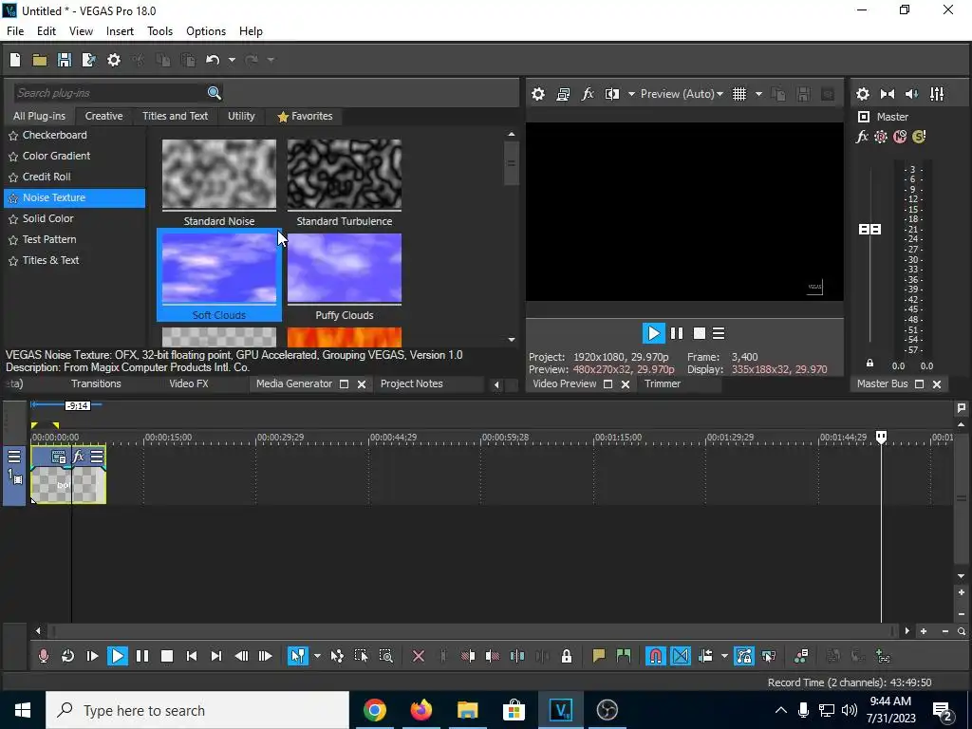The height and width of the screenshot is (729, 972).
Task: Select the Standard Noise preset thumbnail
Action: pyautogui.click(x=219, y=175)
